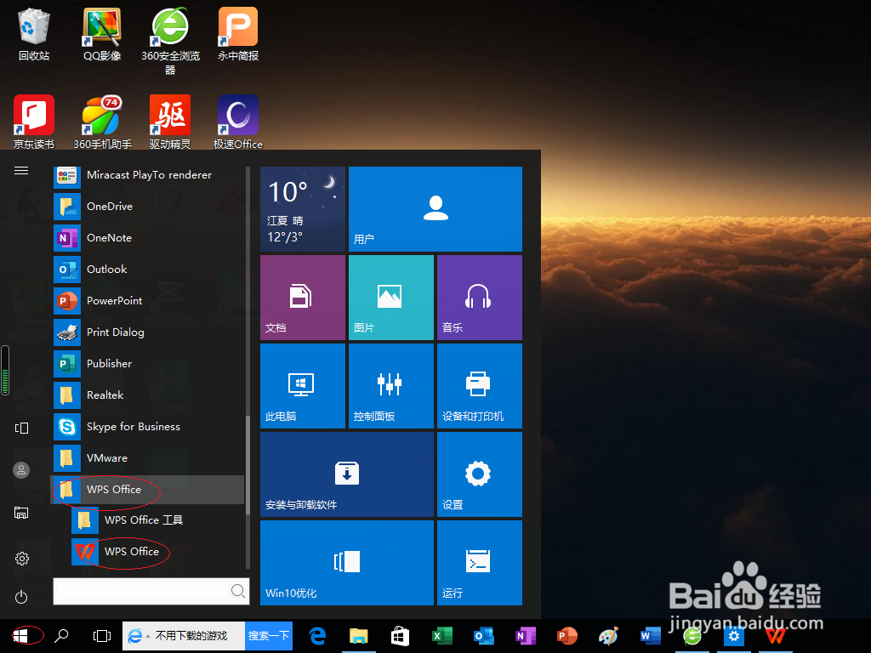Open File Explorer icon in Start sidebar
This screenshot has width=871, height=653.
[x=21, y=513]
